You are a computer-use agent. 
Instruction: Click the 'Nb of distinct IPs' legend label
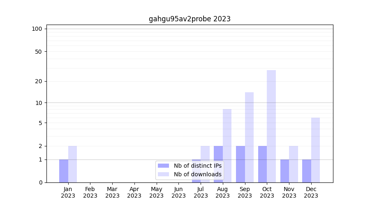click(x=197, y=166)
